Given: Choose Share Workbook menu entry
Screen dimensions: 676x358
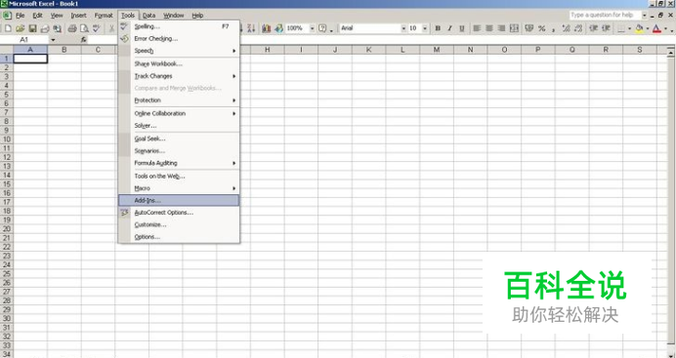Looking at the screenshot, I should pyautogui.click(x=179, y=63).
